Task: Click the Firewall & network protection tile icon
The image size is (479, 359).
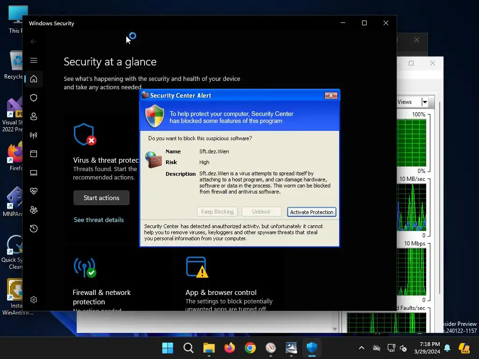Action: (85, 268)
